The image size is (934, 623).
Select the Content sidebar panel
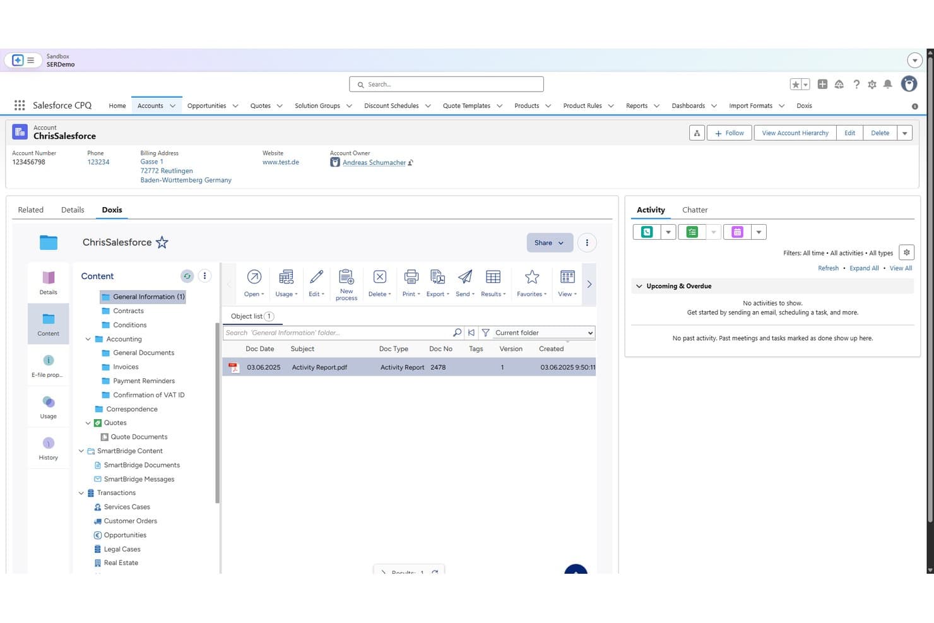point(49,324)
